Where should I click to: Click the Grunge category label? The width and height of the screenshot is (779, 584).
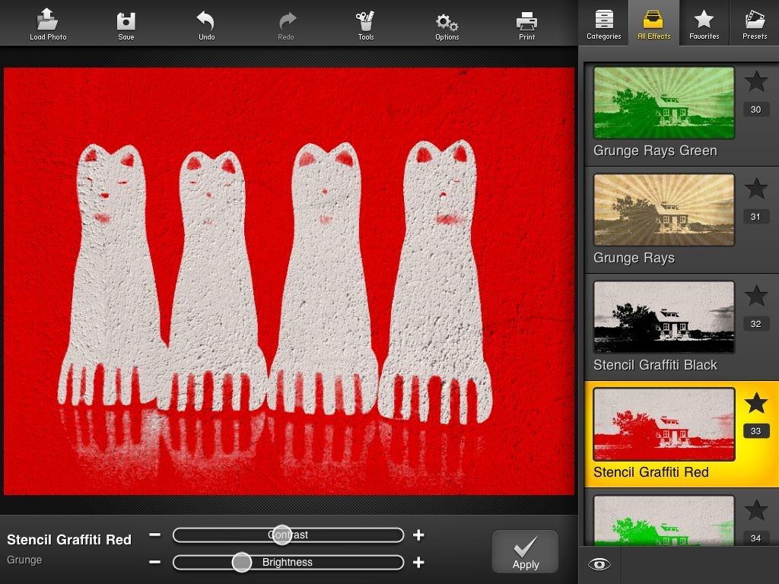pyautogui.click(x=24, y=560)
